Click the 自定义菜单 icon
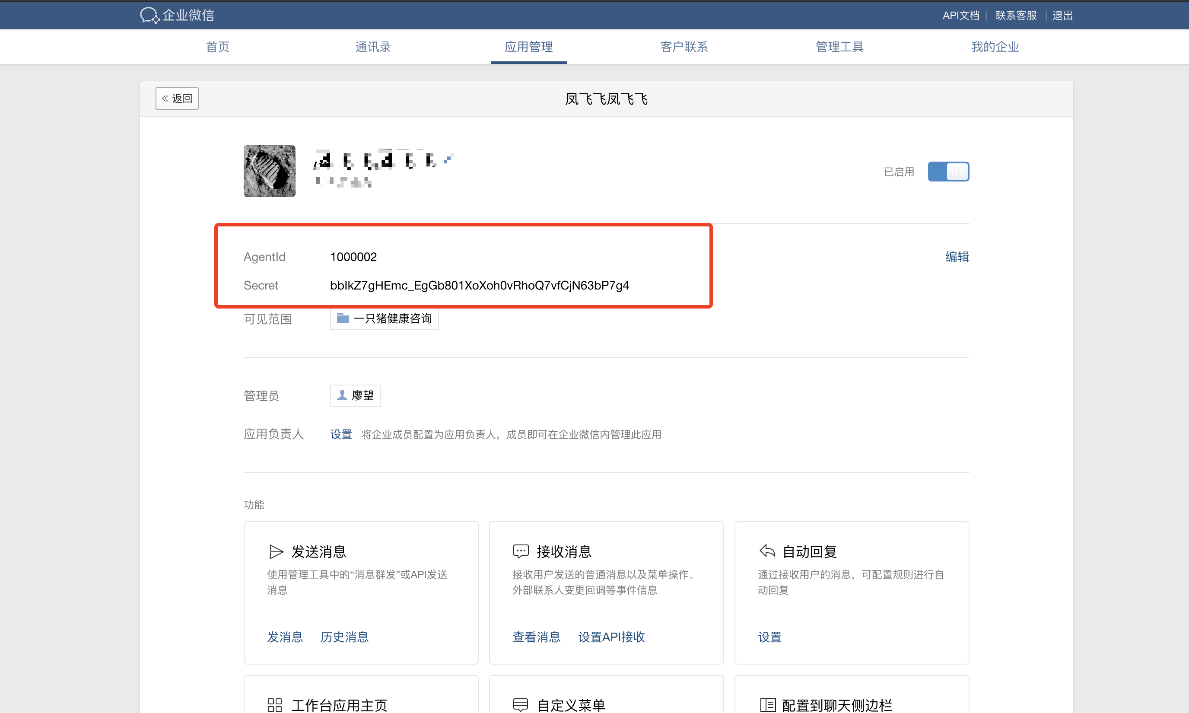1189x713 pixels. 521,705
